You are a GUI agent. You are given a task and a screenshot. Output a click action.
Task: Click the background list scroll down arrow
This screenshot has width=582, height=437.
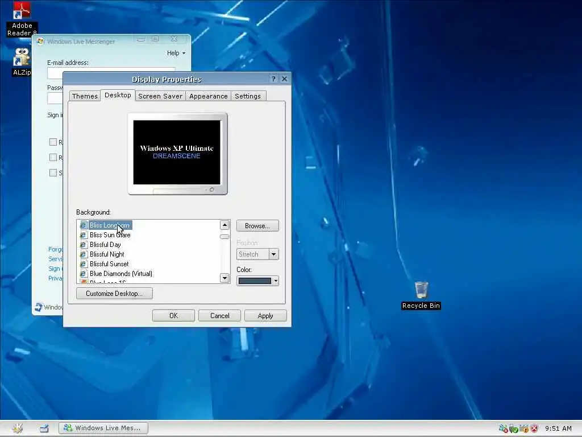click(225, 278)
